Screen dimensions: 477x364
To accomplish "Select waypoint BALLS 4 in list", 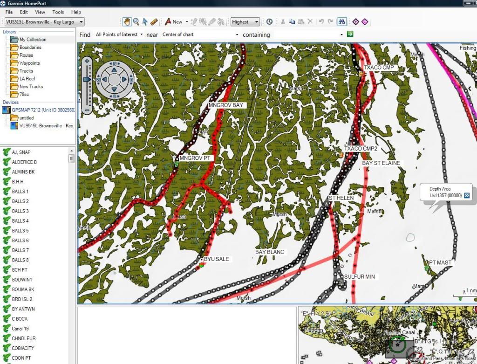I will [x=20, y=220].
